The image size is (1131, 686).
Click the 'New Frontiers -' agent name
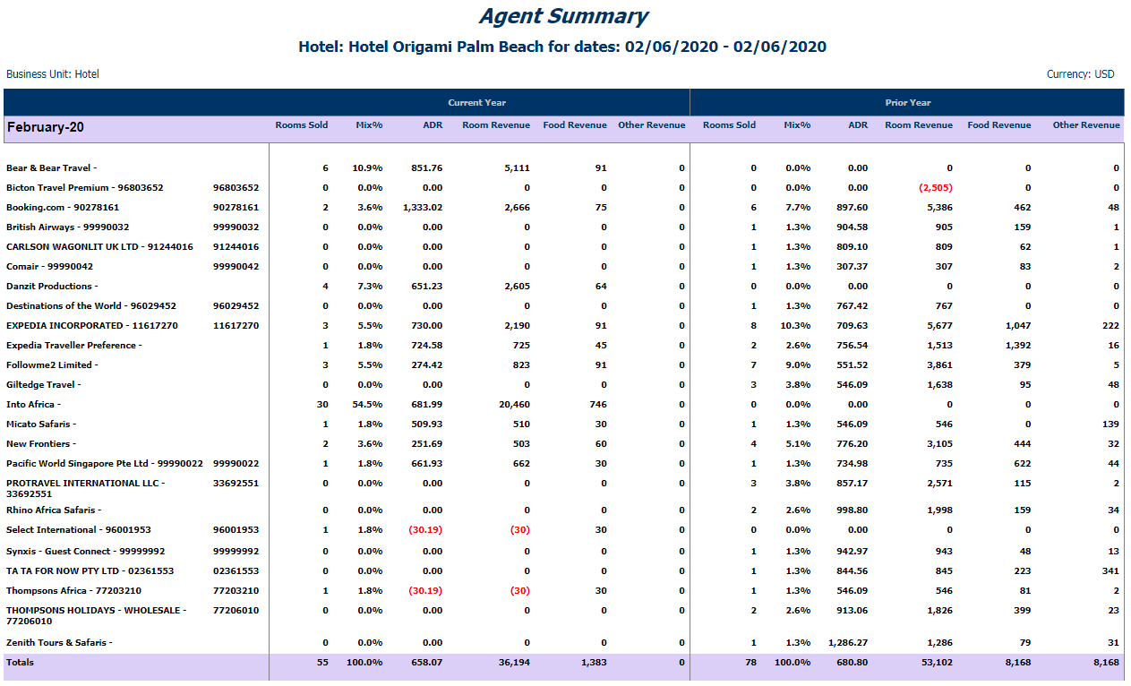coord(41,444)
